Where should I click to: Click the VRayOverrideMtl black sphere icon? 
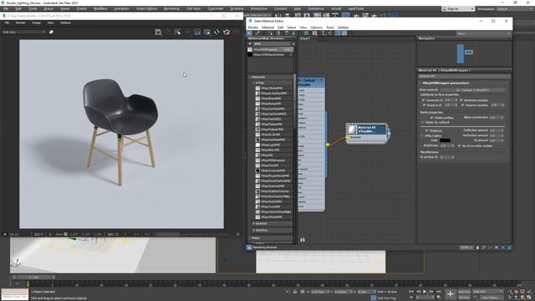(257, 171)
